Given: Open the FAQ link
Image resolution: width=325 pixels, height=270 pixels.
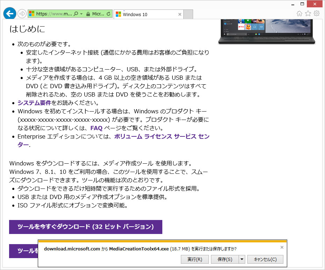Looking at the screenshot, I should 97,128.
